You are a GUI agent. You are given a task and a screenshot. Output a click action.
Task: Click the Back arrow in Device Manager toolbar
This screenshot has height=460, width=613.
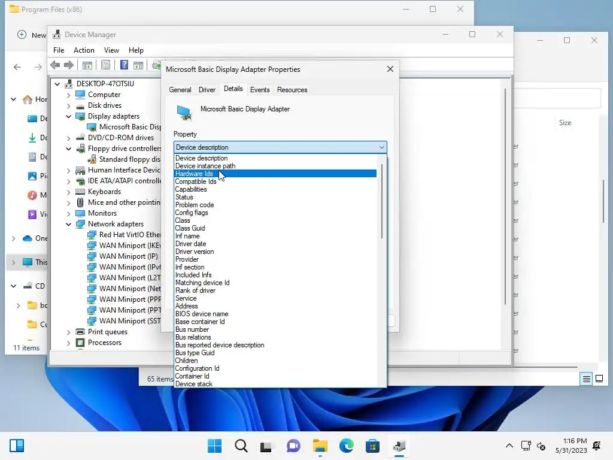point(55,65)
